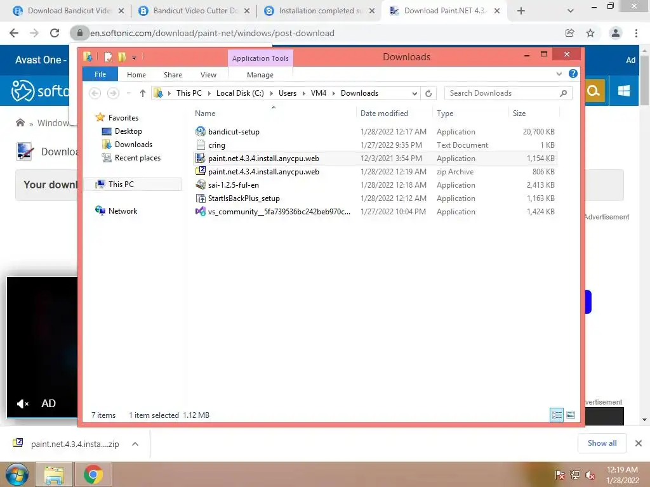Click Local Disk (C:) in address breadcrumb
This screenshot has width=650, height=487.
240,93
